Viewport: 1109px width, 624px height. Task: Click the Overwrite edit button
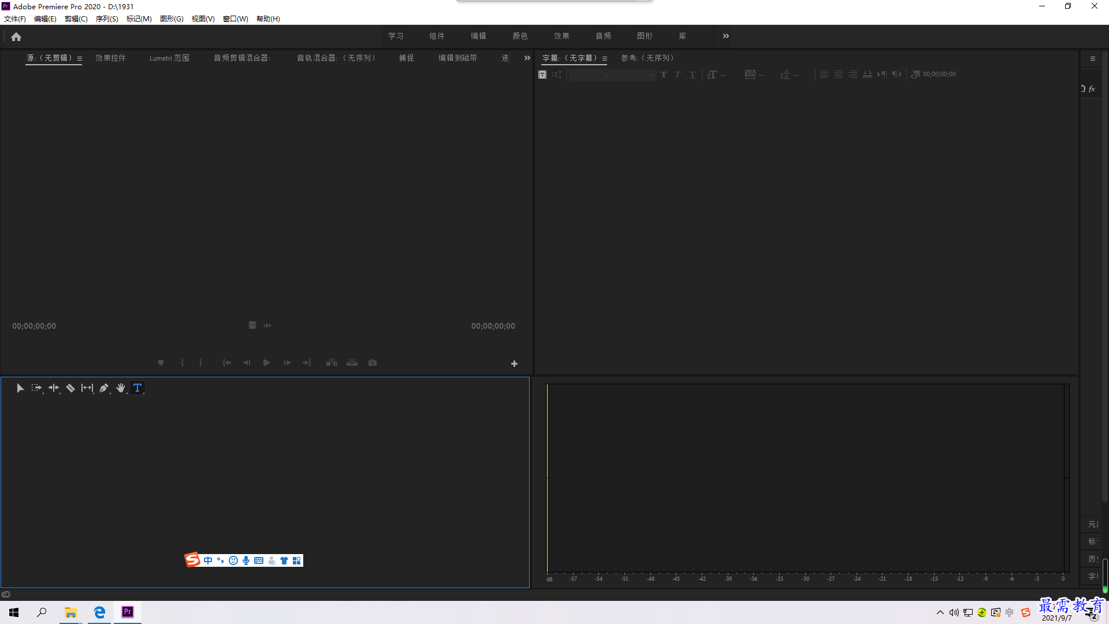(352, 363)
